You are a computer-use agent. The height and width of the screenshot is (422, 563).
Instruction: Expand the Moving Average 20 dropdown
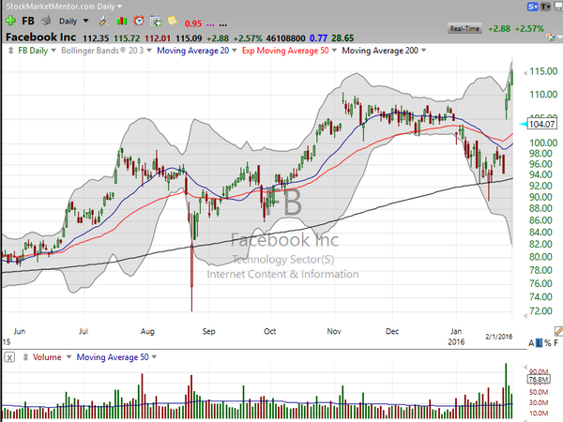click(234, 51)
